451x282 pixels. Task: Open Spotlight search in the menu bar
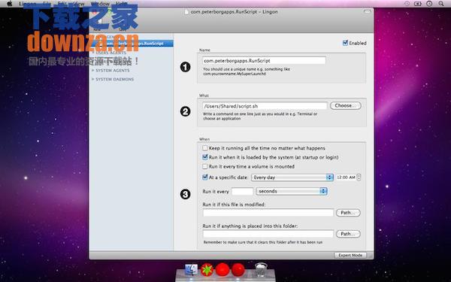click(x=441, y=4)
